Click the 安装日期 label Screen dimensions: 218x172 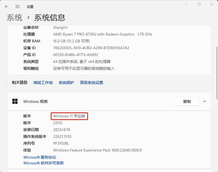pos(31,130)
